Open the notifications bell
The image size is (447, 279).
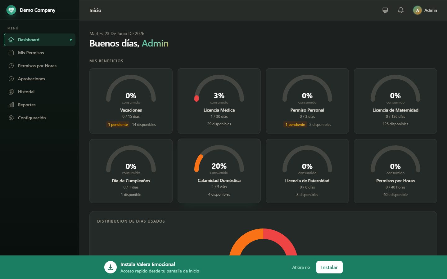pos(401,10)
